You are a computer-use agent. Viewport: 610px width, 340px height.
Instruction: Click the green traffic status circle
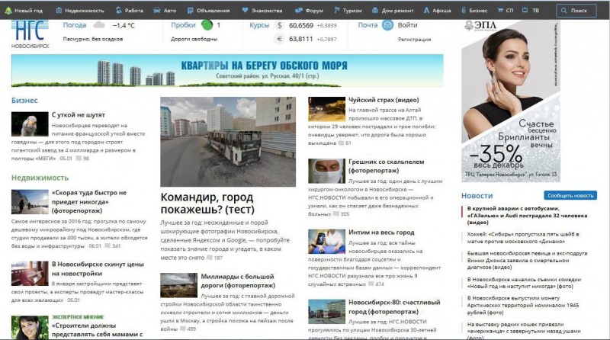click(x=207, y=25)
